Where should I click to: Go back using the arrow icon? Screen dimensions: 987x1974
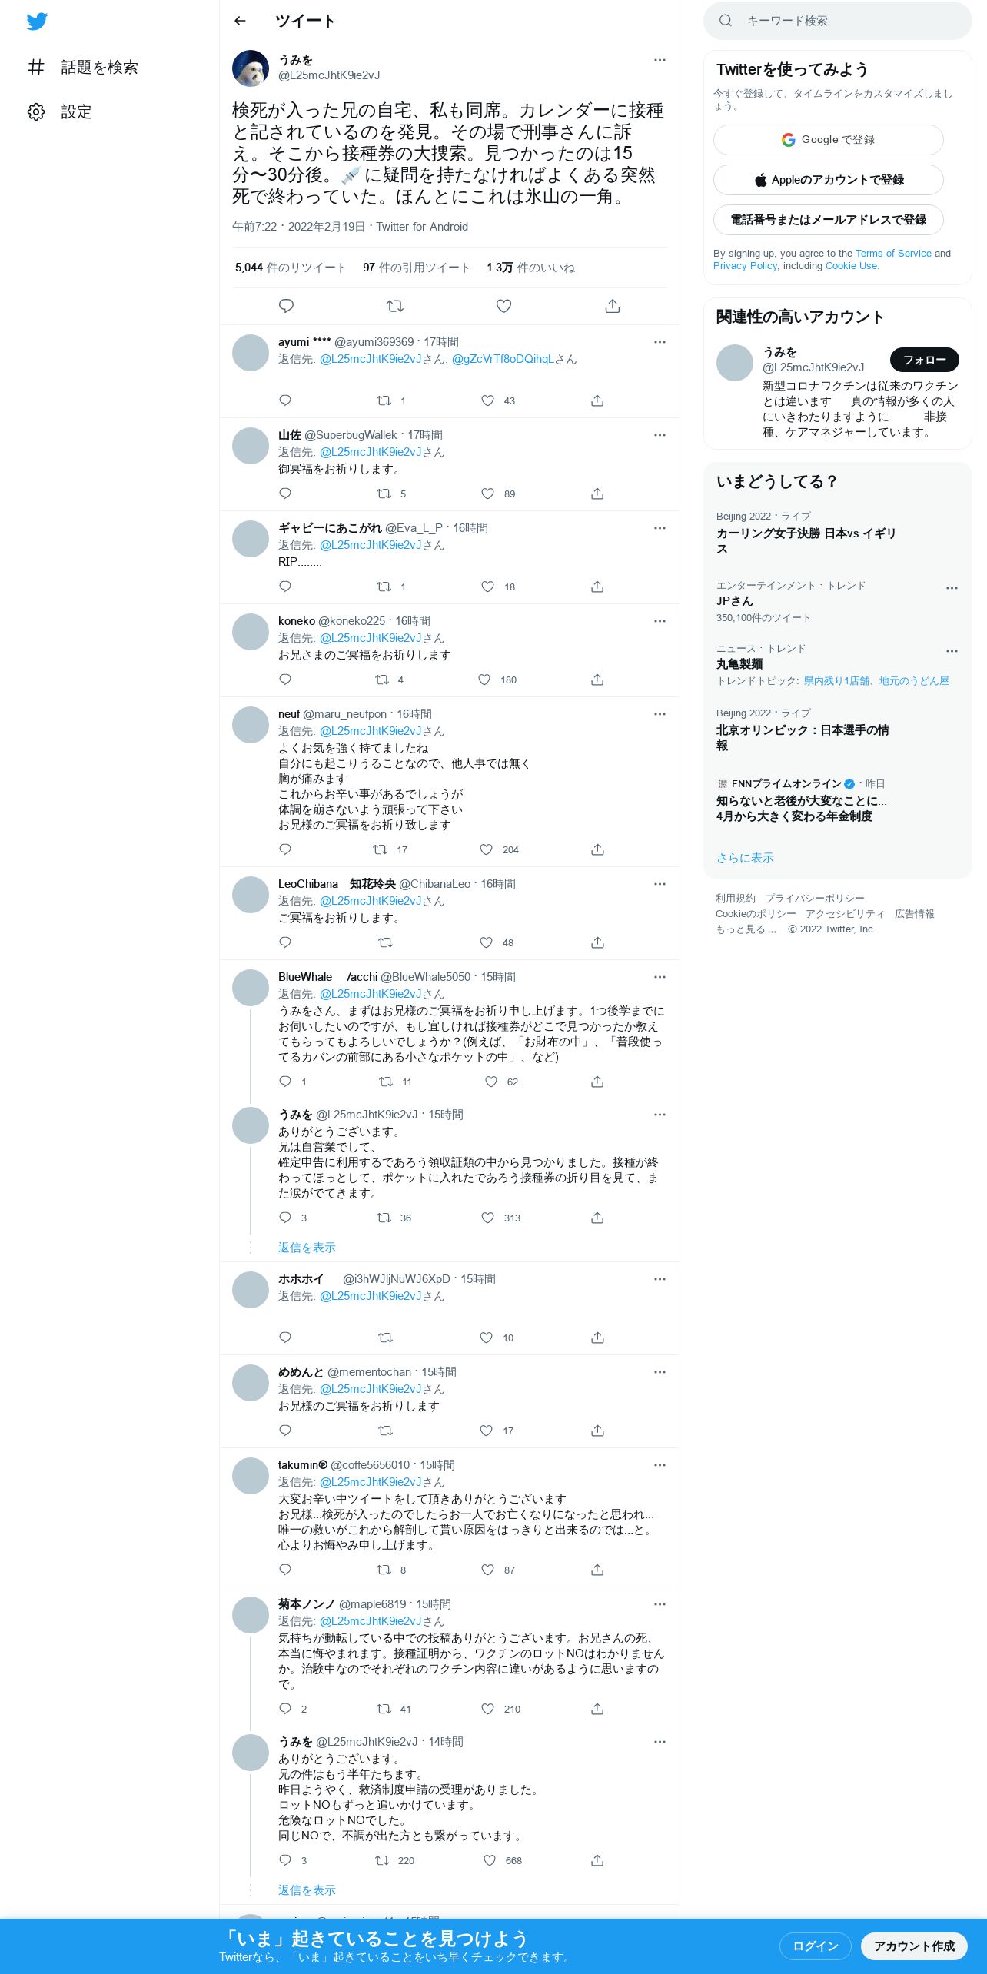240,21
